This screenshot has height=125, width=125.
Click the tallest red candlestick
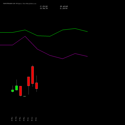32,75
